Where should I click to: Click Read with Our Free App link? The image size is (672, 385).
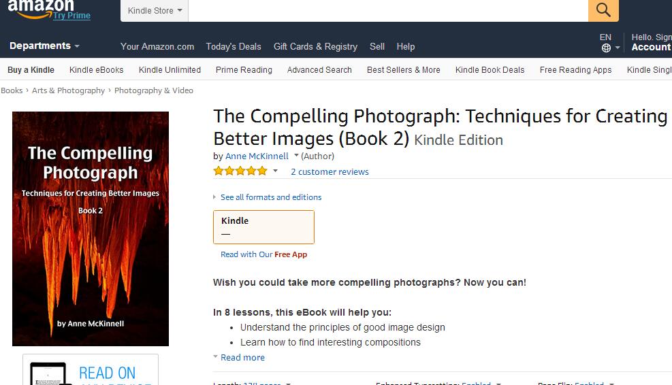(x=263, y=254)
